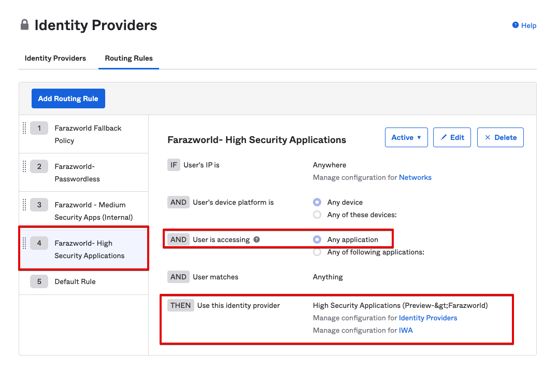The height and width of the screenshot is (382, 557).
Task: Click the pencil icon on Edit button
Action: 443,137
